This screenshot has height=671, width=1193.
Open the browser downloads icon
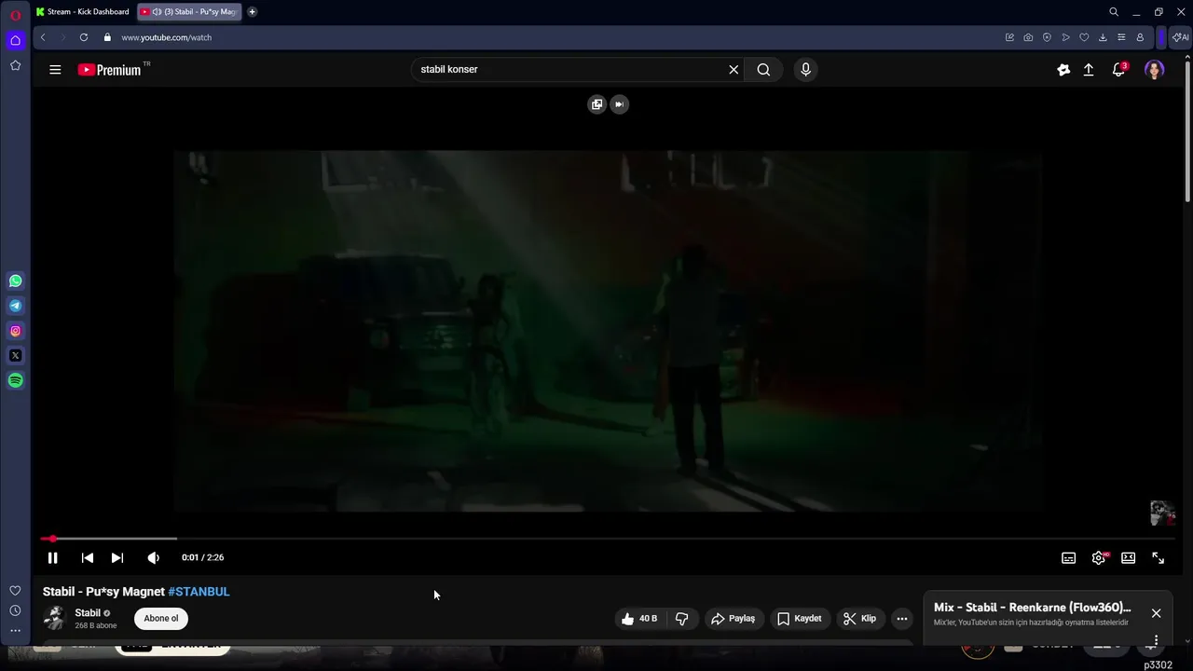1103,37
